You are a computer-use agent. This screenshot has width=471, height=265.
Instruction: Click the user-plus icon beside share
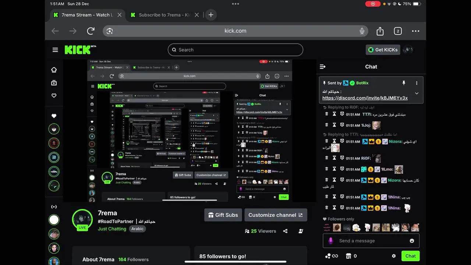click(301, 231)
